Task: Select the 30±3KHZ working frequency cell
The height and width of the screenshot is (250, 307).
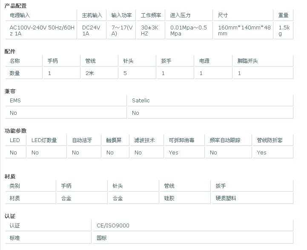Action: (150, 30)
